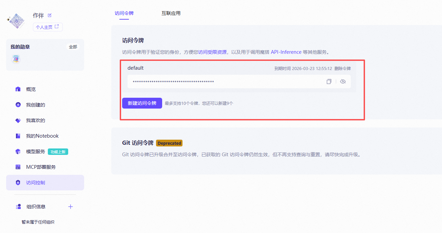The image size is (442, 233).
Task: Click the 组织信息 people icon
Action: tap(18, 206)
